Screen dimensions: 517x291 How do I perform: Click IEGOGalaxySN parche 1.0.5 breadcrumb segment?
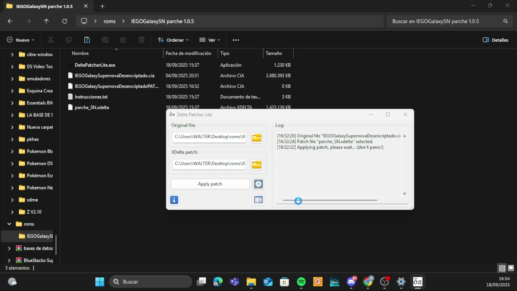click(162, 21)
